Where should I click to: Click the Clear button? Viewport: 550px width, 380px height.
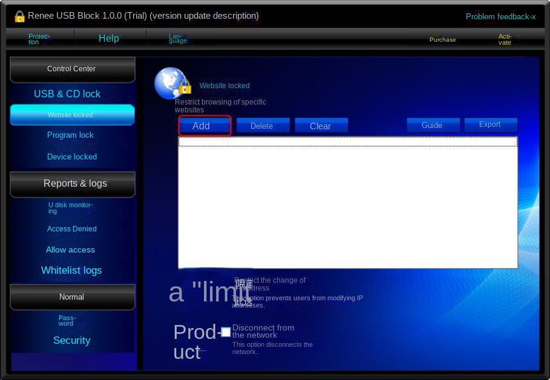pyautogui.click(x=321, y=126)
